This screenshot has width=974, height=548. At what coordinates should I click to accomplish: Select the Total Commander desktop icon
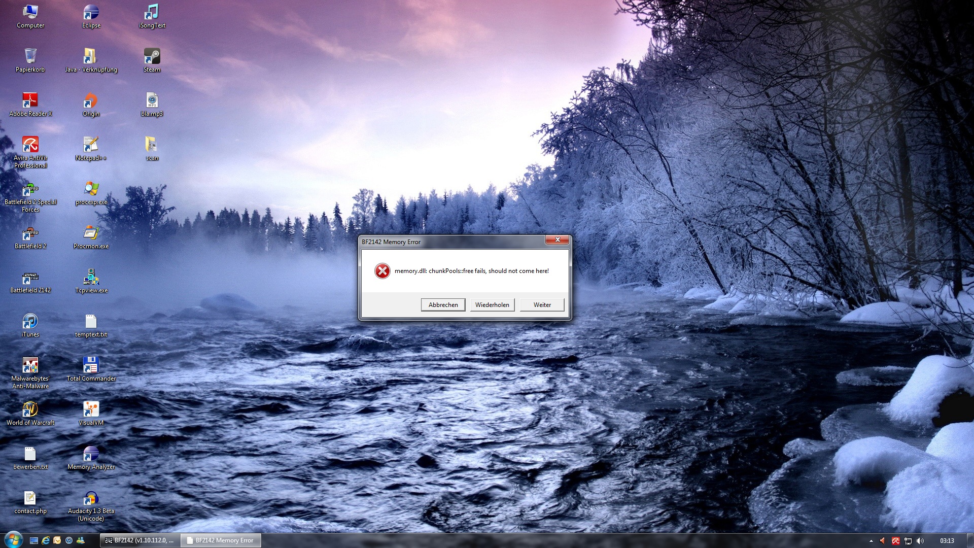point(91,366)
